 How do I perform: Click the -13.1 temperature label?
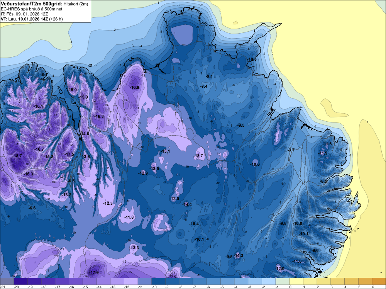coord(165,151)
